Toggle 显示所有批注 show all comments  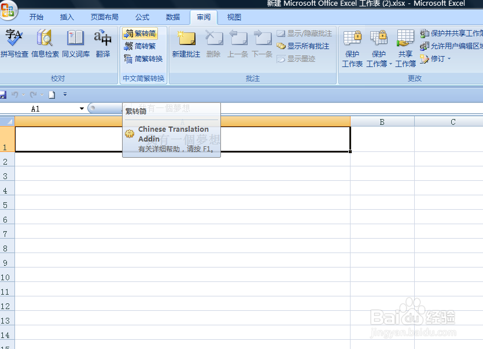click(303, 46)
